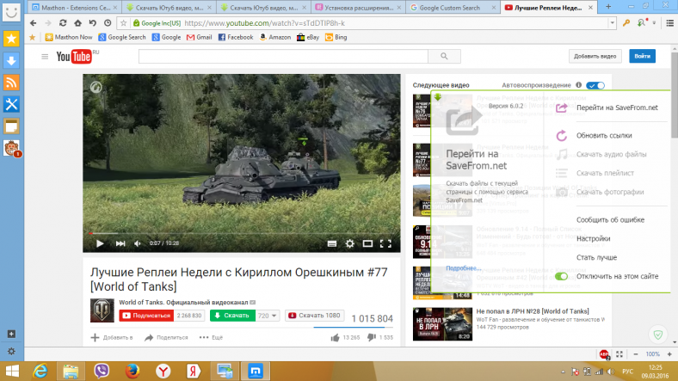Play the video
Image resolution: width=678 pixels, height=381 pixels.
(100, 243)
